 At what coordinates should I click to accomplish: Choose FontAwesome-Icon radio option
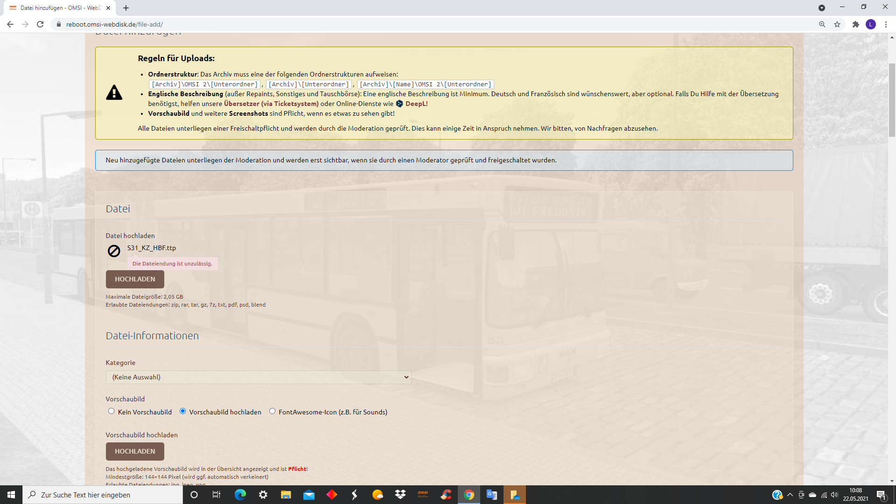click(x=272, y=411)
